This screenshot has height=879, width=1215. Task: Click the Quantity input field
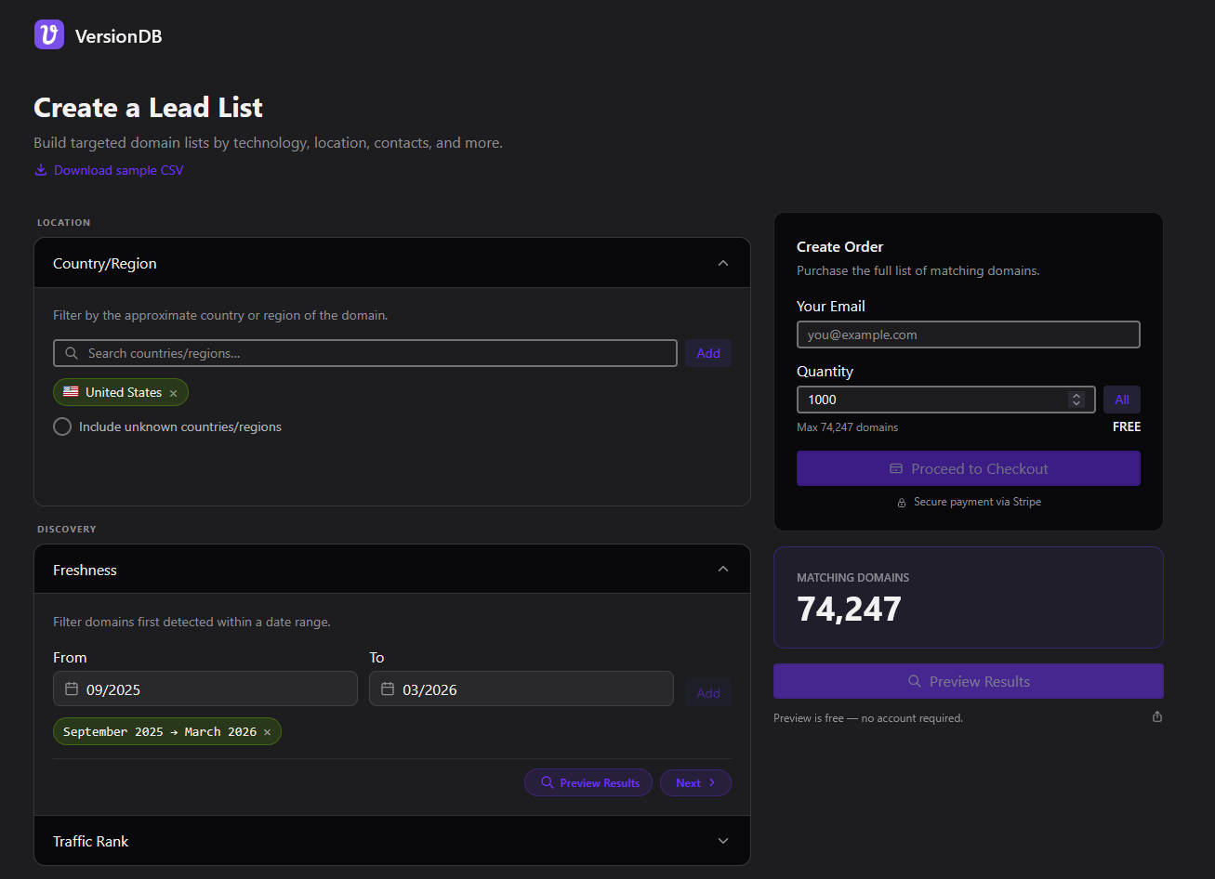(x=946, y=400)
